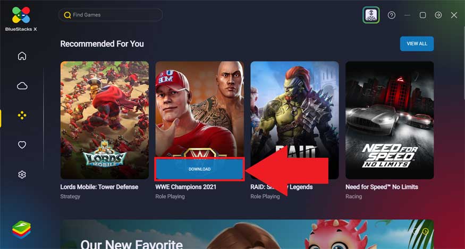Viewport: 465px width, 249px height.
Task: Open Need for Speed No Limits thumbnail
Action: coord(390,120)
